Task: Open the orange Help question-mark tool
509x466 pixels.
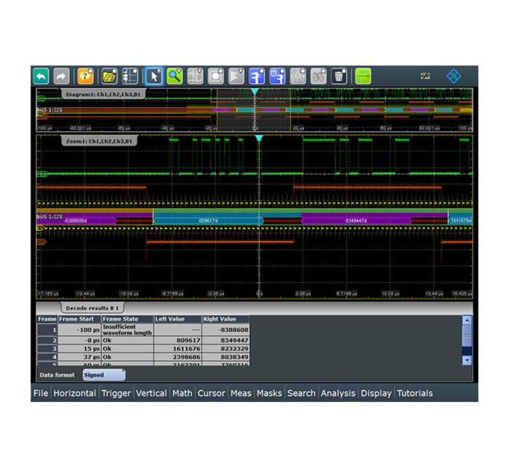Action: pyautogui.click(x=85, y=76)
